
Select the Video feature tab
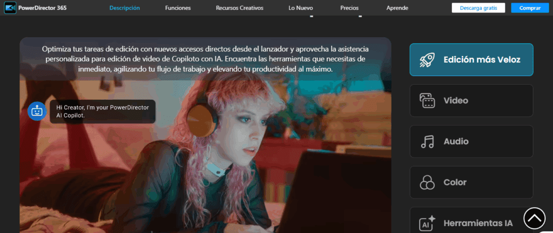(x=471, y=100)
